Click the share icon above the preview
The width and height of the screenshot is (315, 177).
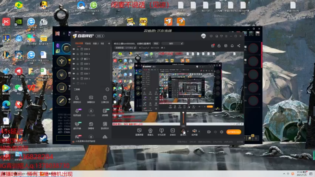239,46
